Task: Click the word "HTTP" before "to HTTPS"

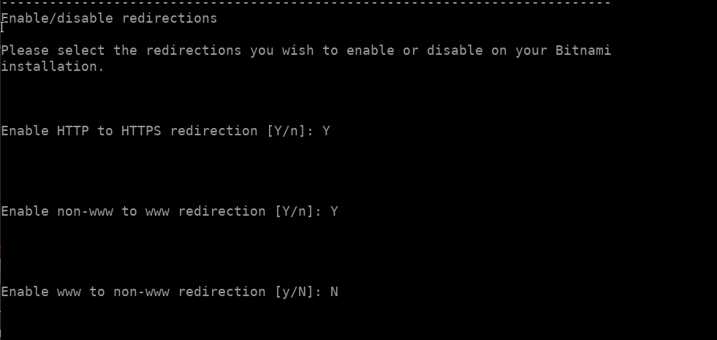Action: (73, 131)
